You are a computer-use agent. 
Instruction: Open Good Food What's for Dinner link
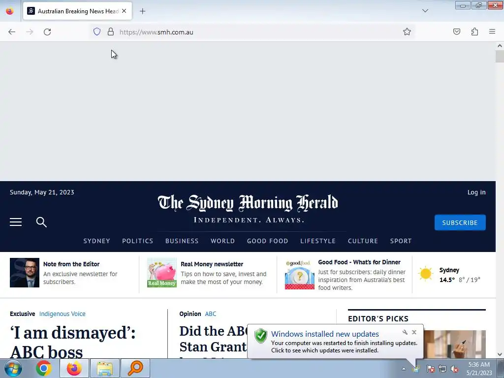coord(359,262)
